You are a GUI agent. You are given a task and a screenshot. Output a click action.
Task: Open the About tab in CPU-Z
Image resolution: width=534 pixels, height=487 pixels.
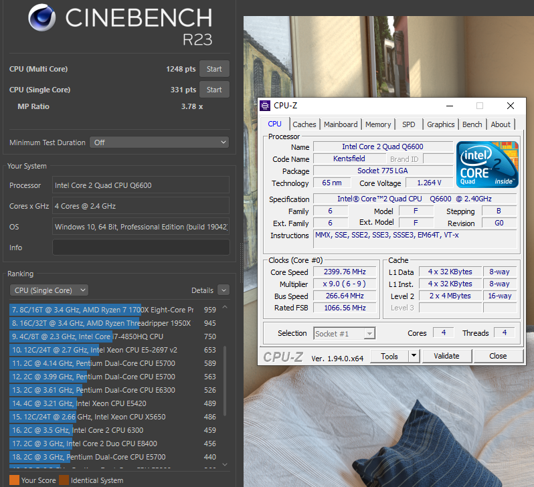pyautogui.click(x=501, y=124)
